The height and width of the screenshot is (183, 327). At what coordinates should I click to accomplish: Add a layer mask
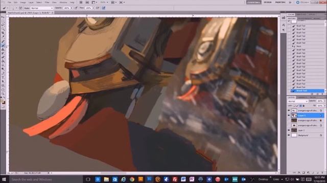point(303,173)
